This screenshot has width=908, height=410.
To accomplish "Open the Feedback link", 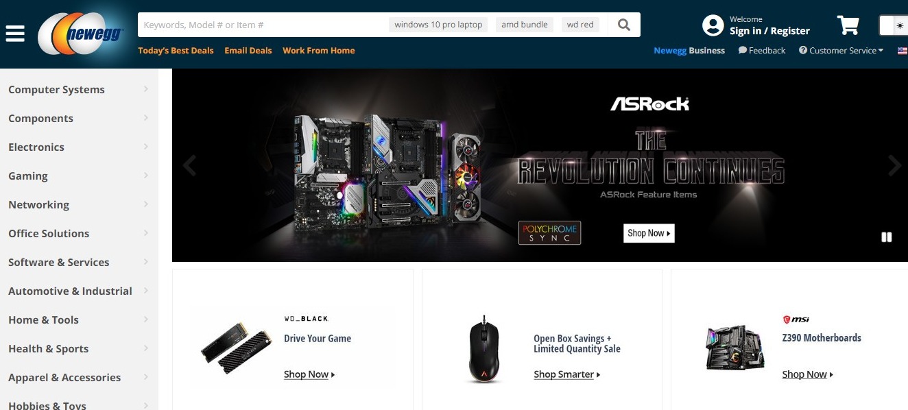I will click(762, 50).
